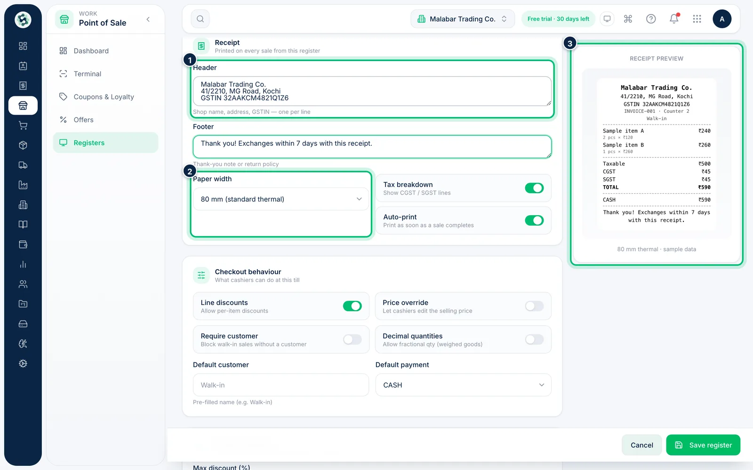Enable the Require customer switch

coord(352,339)
